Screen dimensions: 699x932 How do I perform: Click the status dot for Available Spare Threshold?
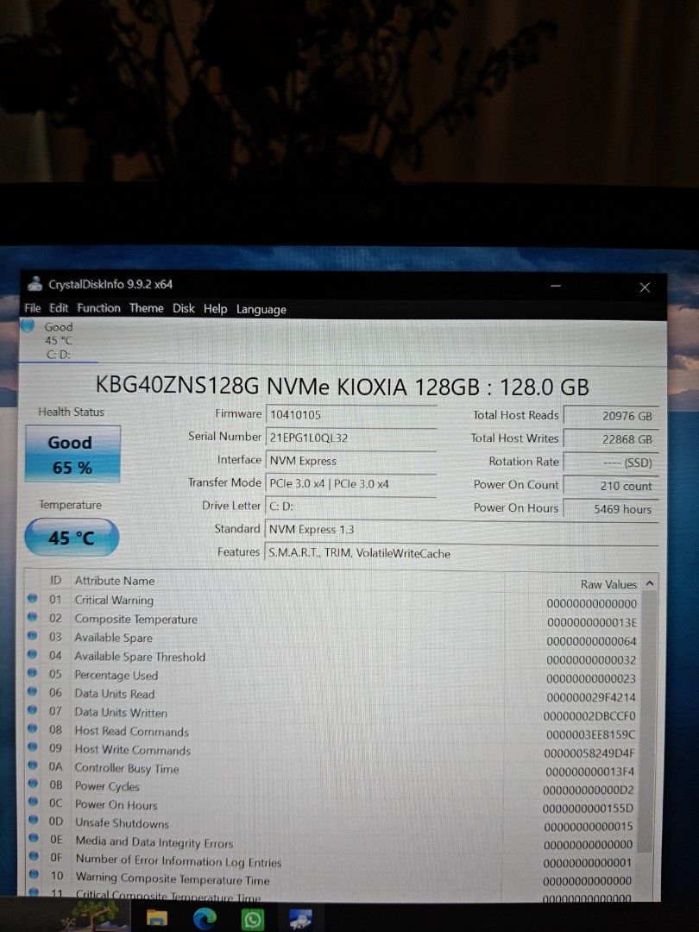coord(32,655)
